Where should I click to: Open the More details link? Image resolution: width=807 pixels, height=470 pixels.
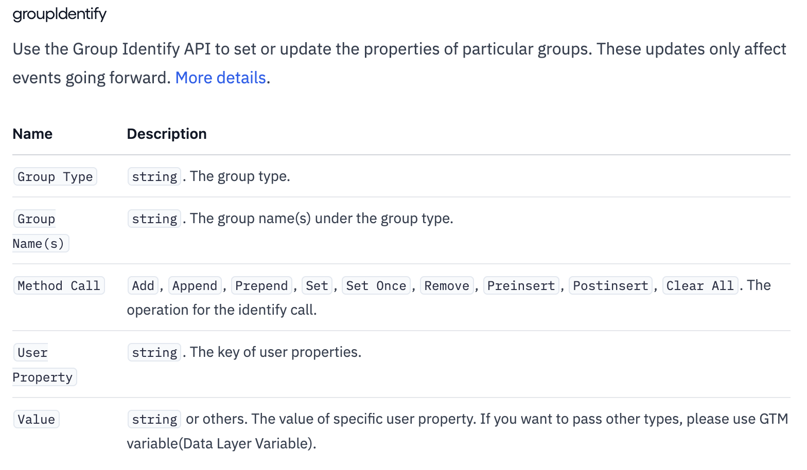220,78
